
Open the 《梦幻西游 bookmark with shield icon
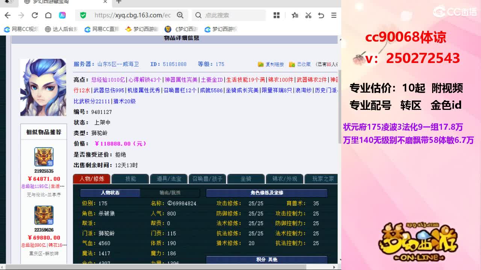(182, 29)
